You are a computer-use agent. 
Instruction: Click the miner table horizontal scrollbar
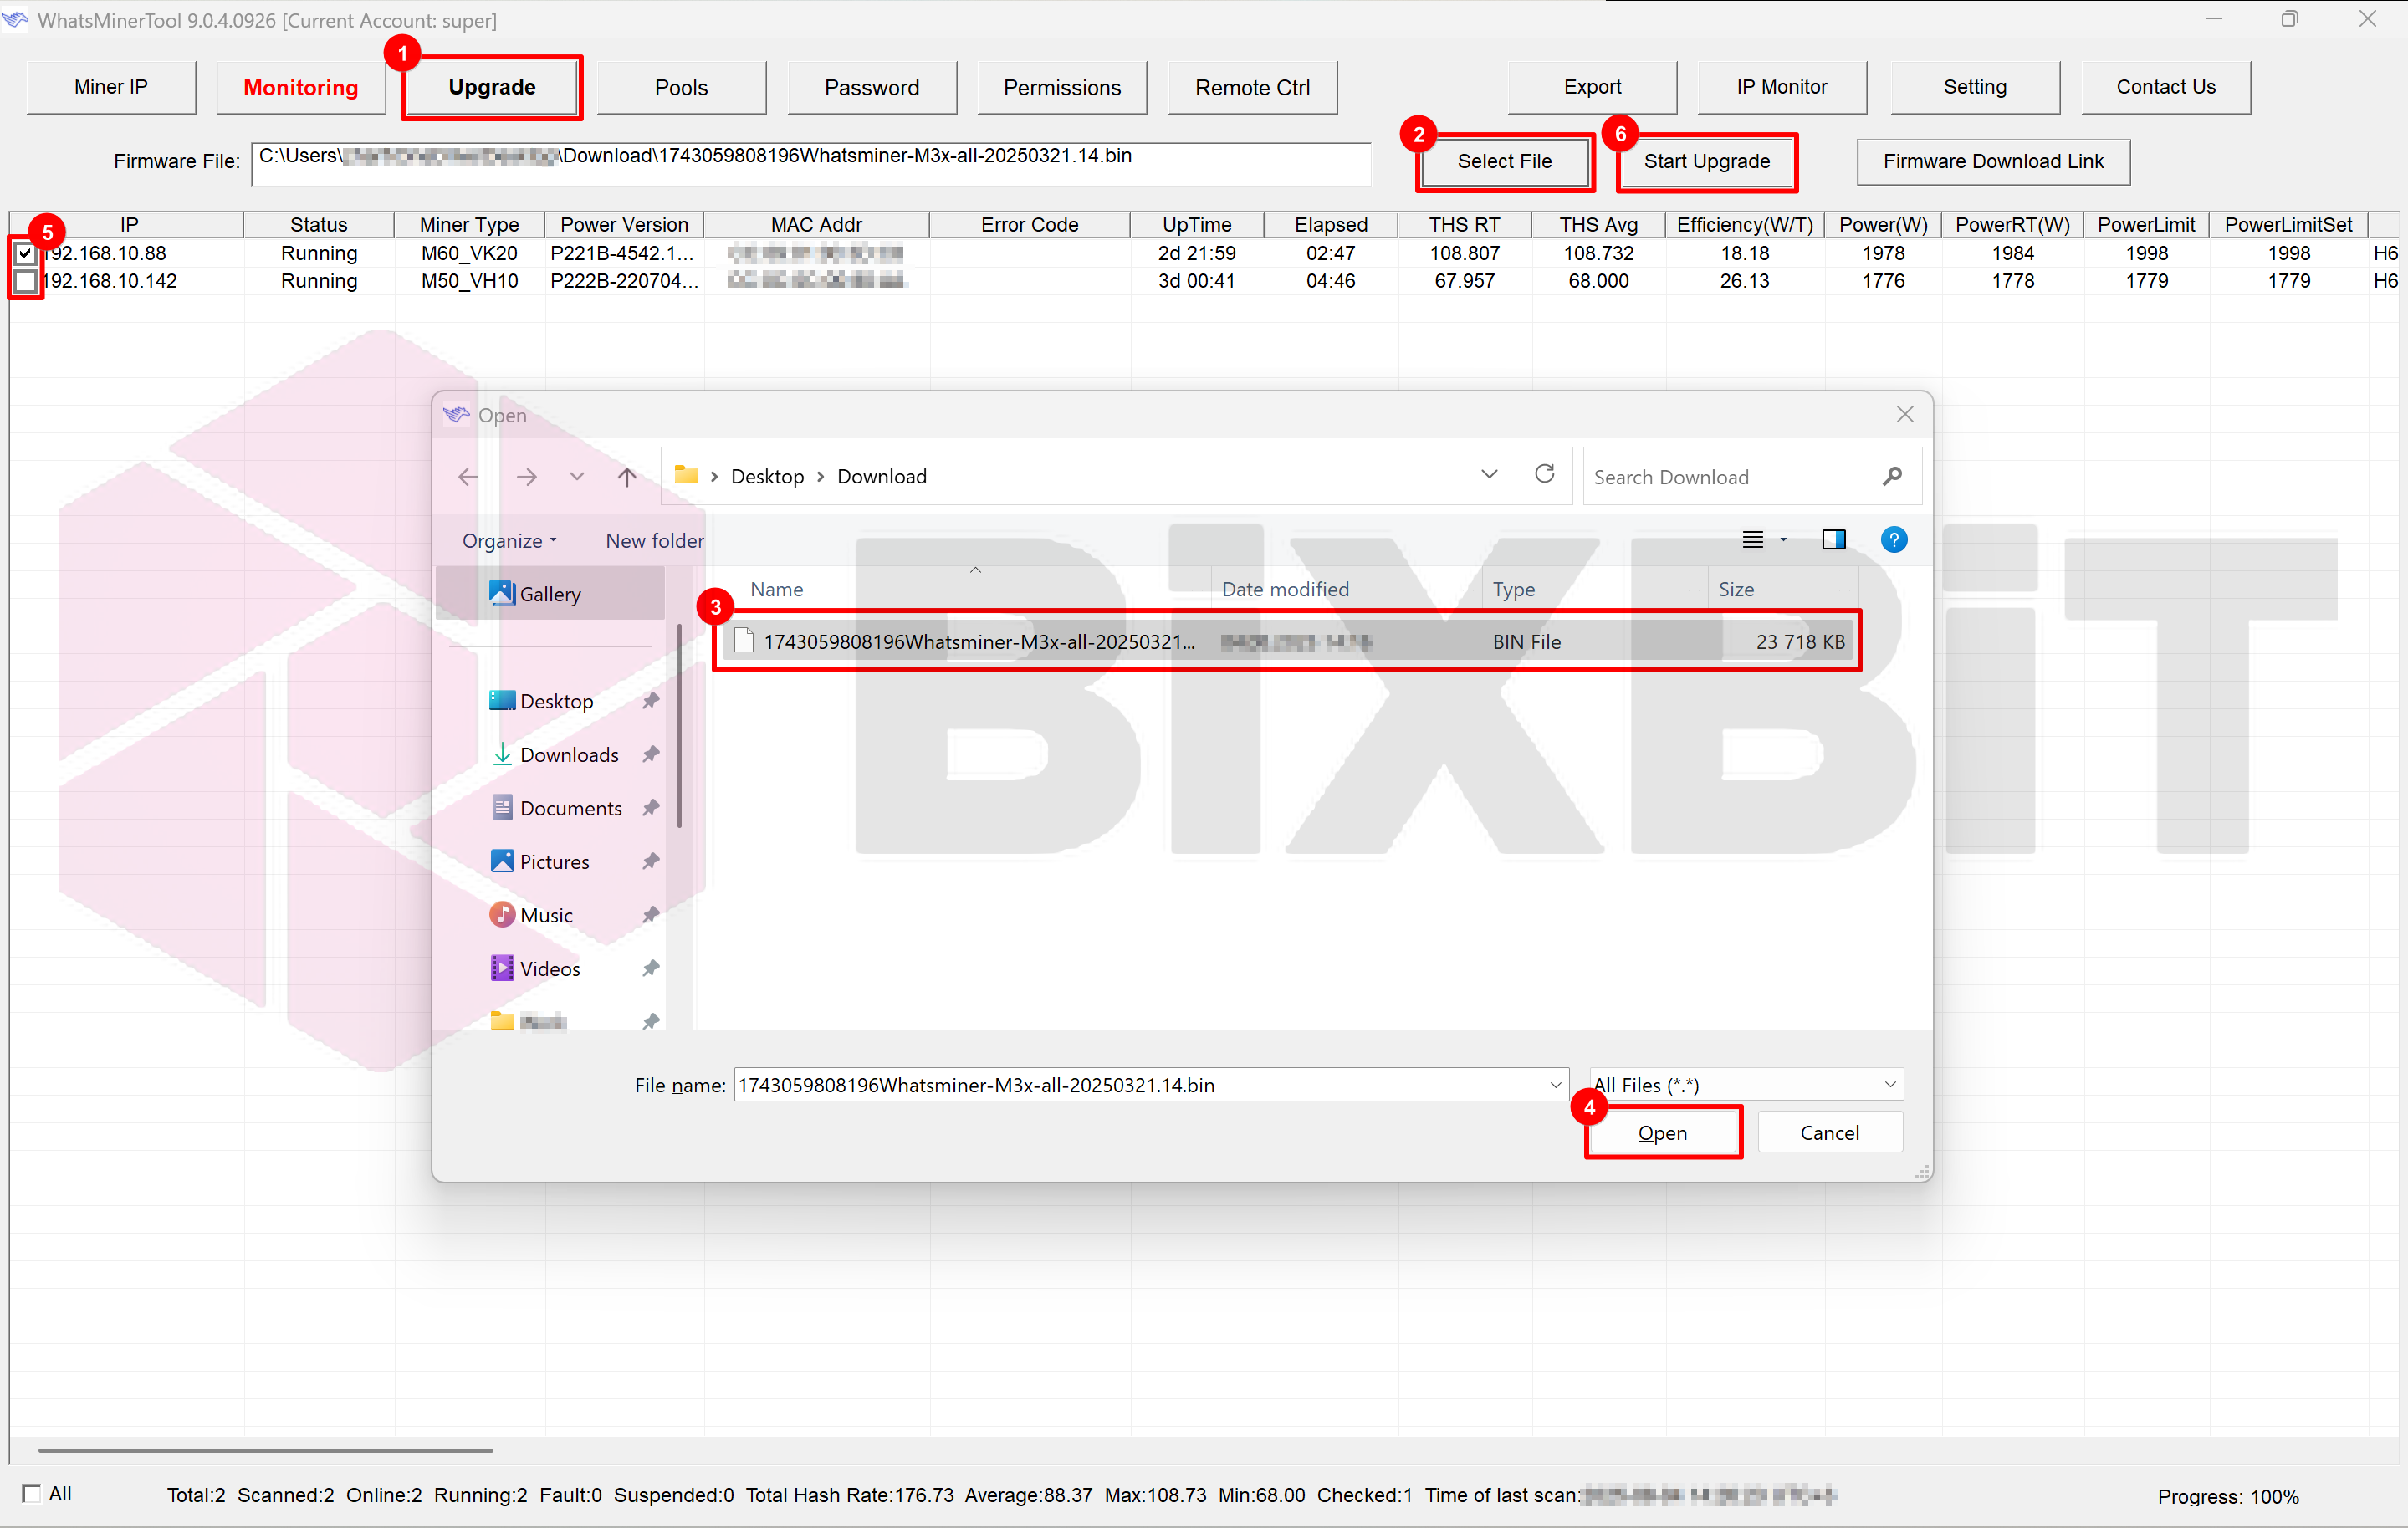click(x=266, y=1450)
